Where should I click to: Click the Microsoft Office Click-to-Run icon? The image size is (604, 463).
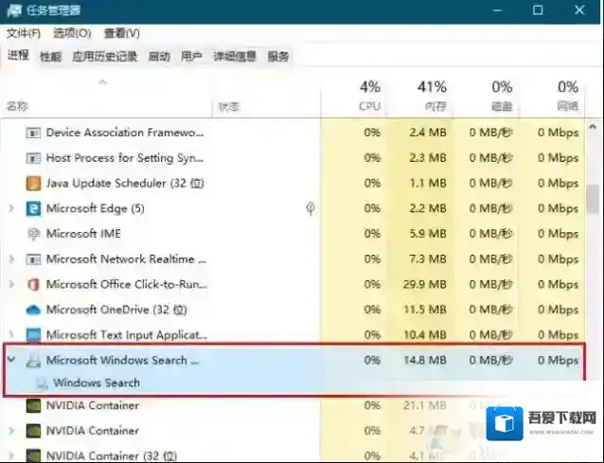33,285
